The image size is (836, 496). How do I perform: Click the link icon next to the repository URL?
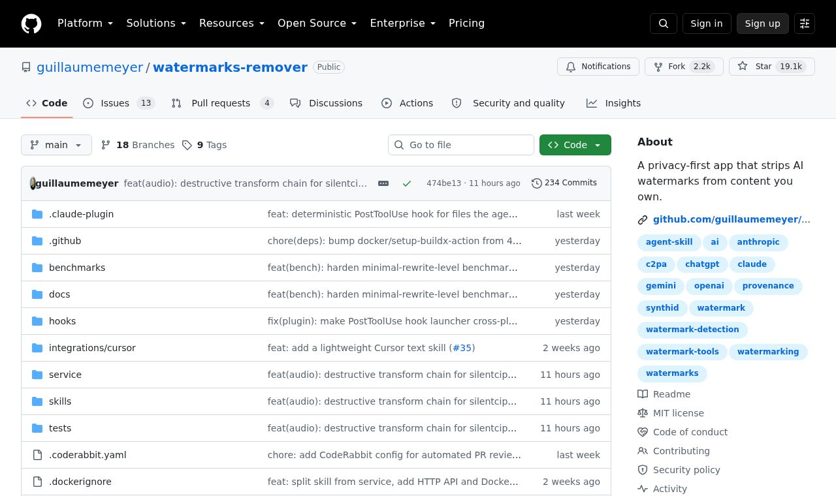643,220
